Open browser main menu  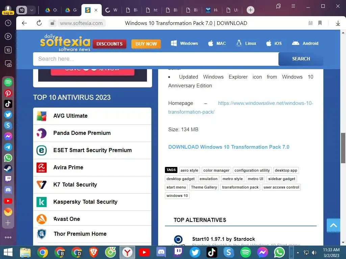click(x=293, y=6)
